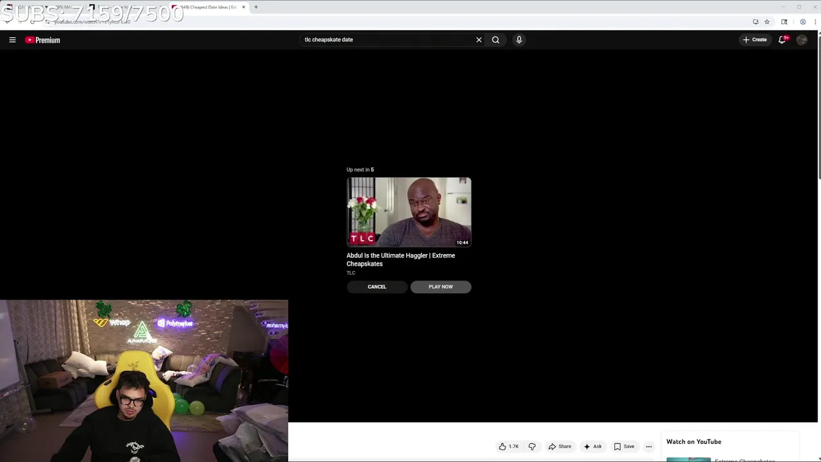
Task: Open the Abdul Is the Ultimate Haggler title
Action: [x=401, y=259]
